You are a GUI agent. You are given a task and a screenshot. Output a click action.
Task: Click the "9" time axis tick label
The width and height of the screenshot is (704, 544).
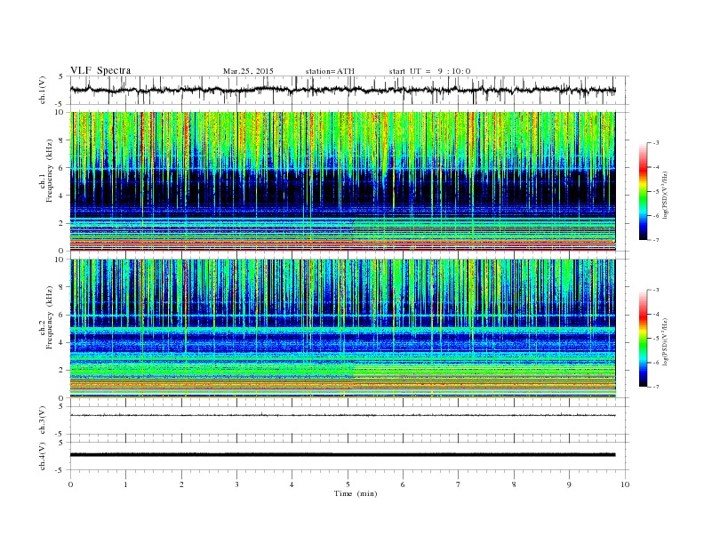click(569, 484)
